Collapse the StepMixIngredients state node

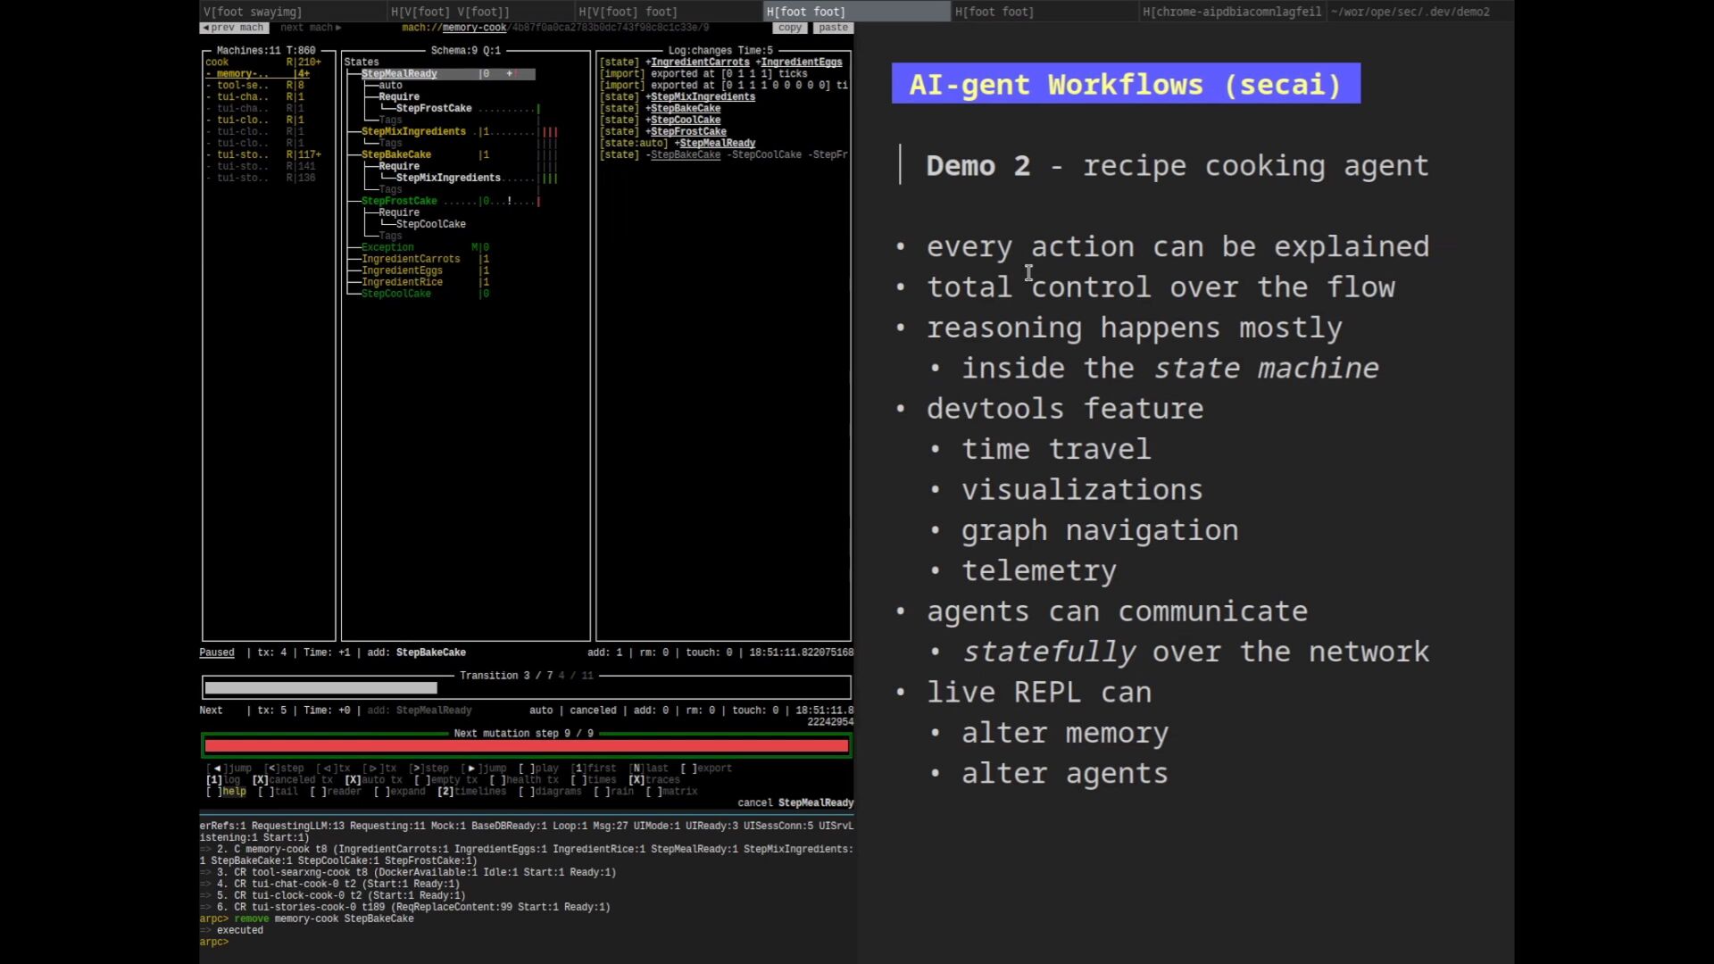click(413, 132)
